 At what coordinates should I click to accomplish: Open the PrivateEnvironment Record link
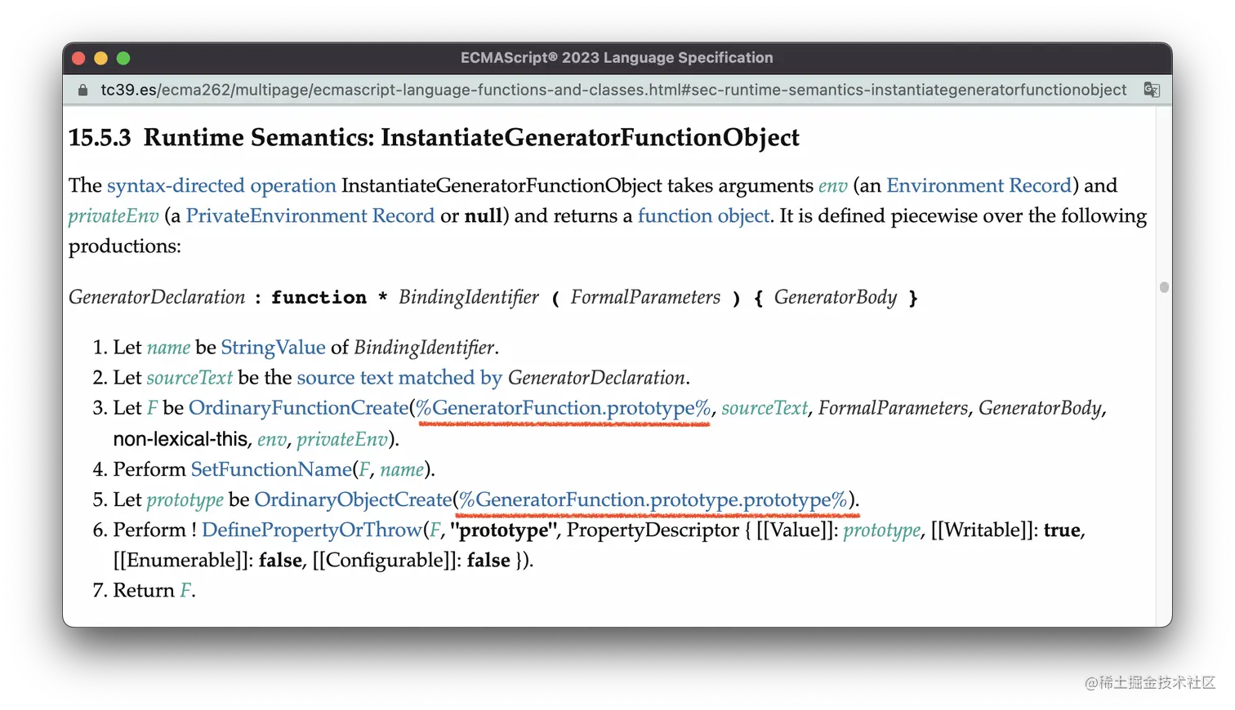click(310, 216)
